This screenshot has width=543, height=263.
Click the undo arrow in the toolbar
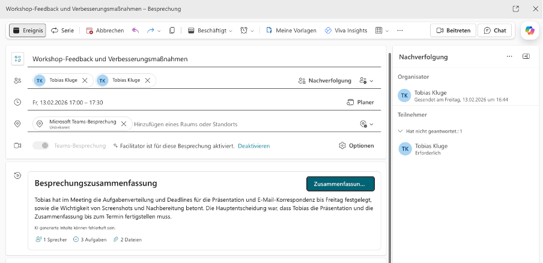click(135, 31)
